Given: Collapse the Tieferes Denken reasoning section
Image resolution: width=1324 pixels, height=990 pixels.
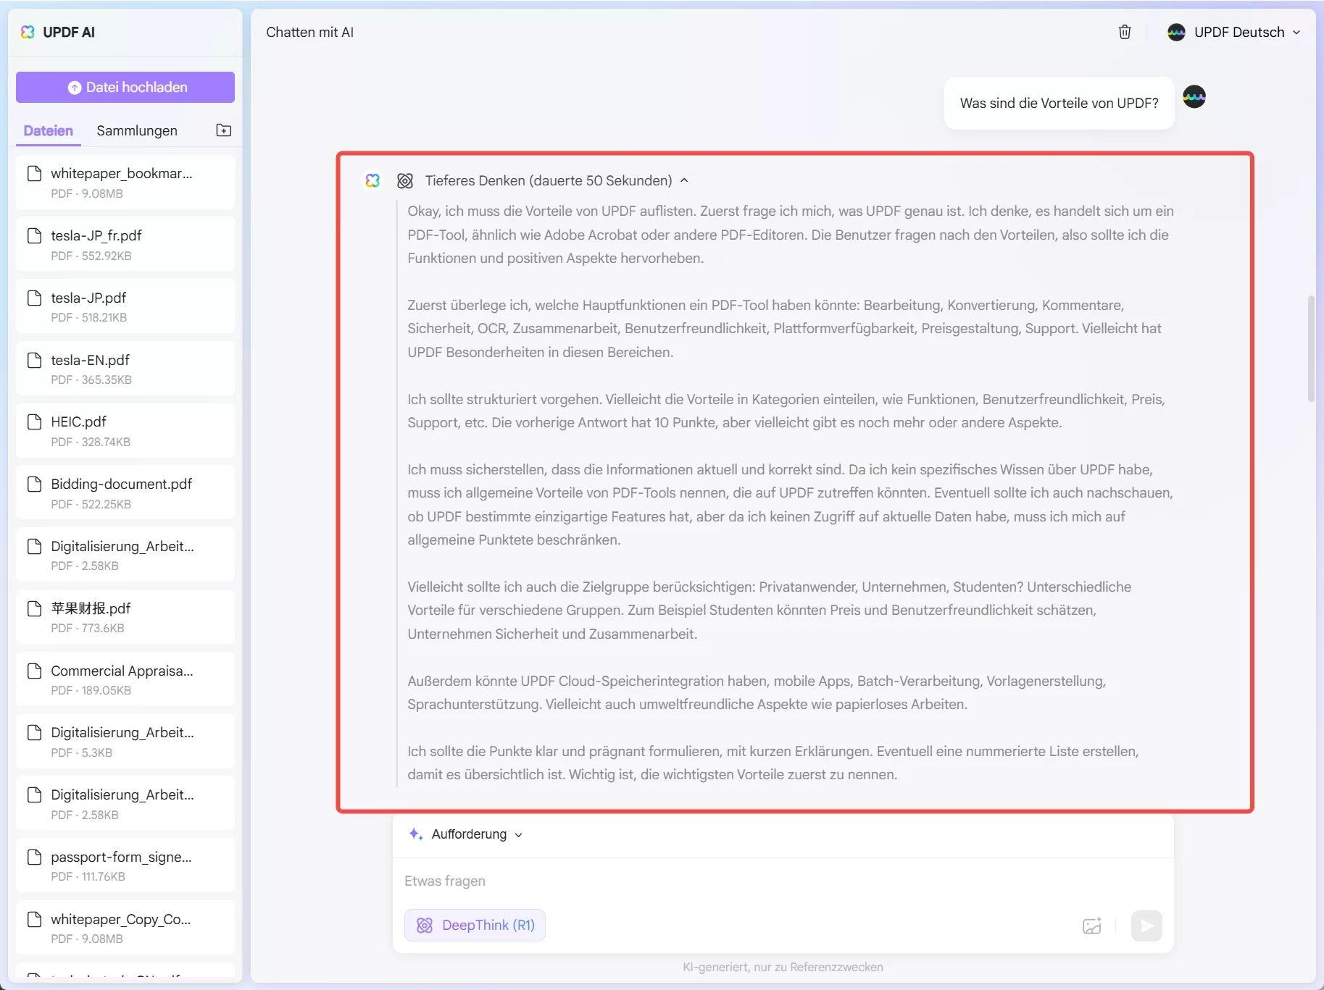Looking at the screenshot, I should point(686,180).
